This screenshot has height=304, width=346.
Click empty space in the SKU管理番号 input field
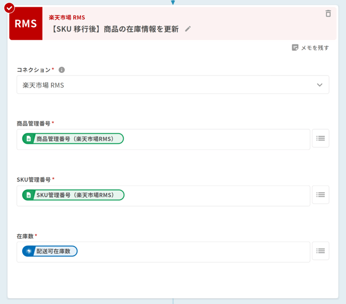click(217, 195)
